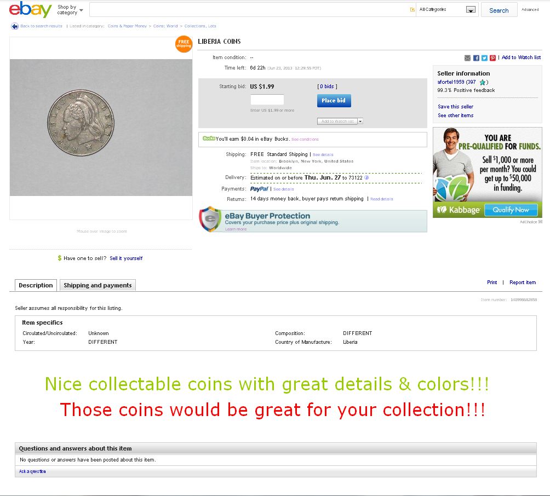
Task: Select the Description tab
Action: [x=36, y=285]
